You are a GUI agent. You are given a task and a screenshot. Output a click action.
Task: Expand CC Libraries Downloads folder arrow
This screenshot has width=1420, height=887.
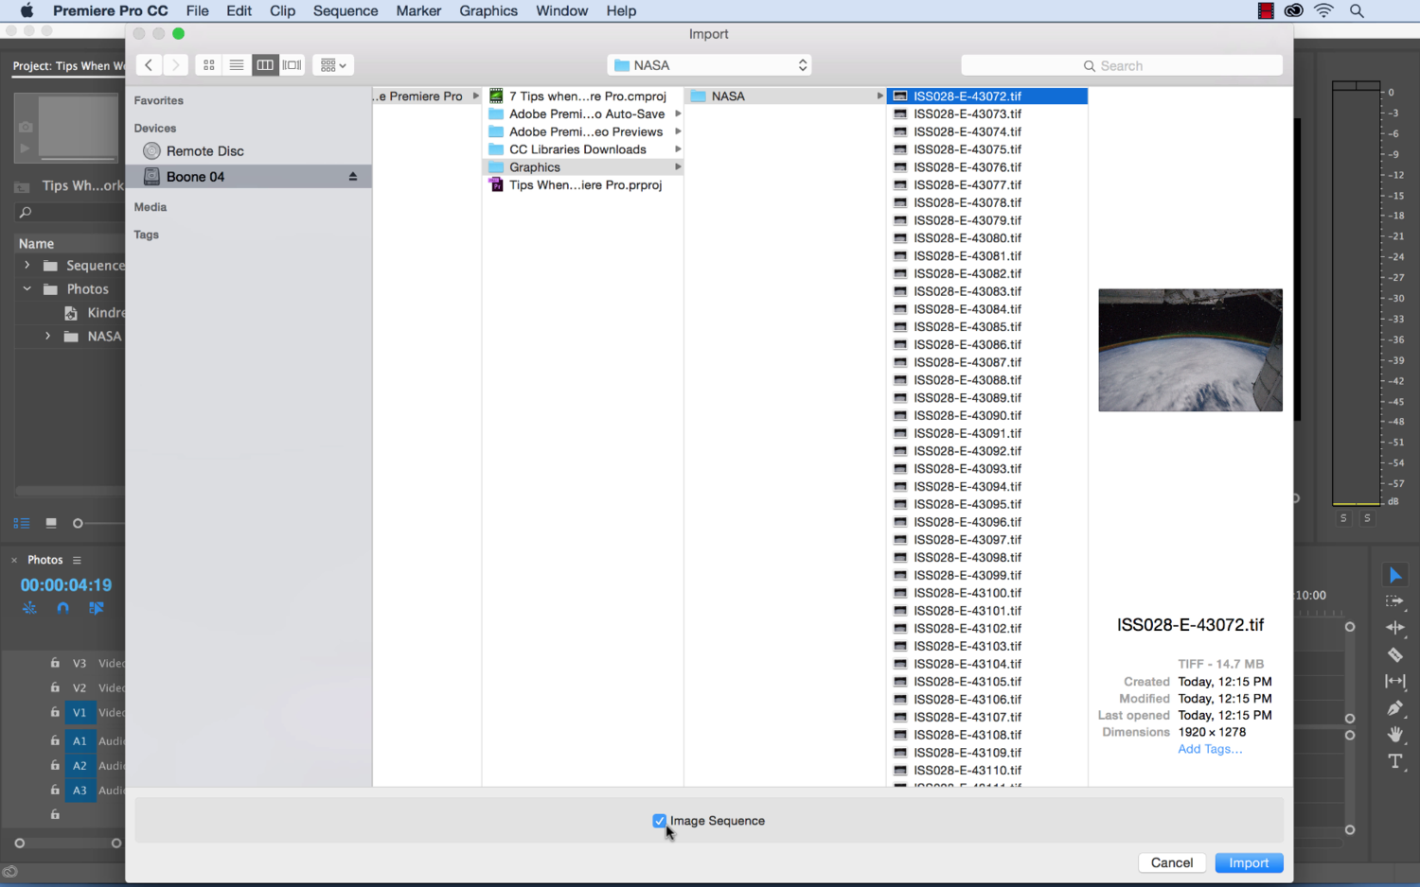tap(678, 149)
